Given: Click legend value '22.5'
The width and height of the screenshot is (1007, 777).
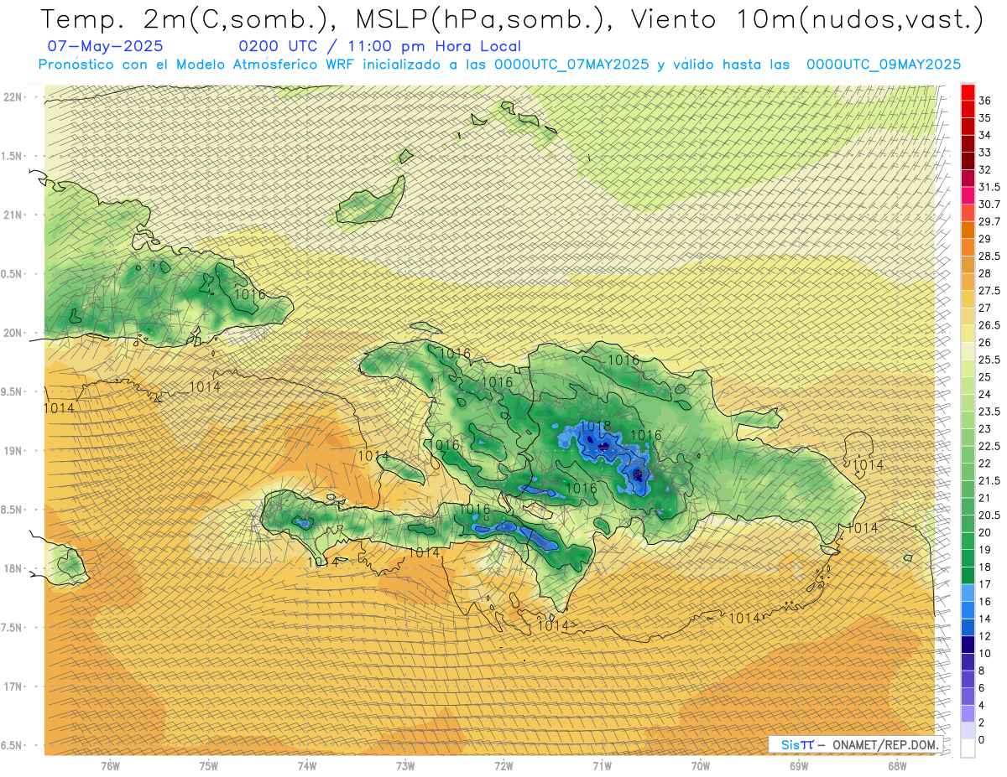Looking at the screenshot, I should pyautogui.click(x=989, y=446).
